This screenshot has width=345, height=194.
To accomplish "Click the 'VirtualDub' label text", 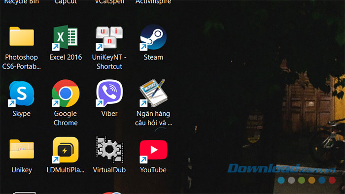I will point(109,170).
